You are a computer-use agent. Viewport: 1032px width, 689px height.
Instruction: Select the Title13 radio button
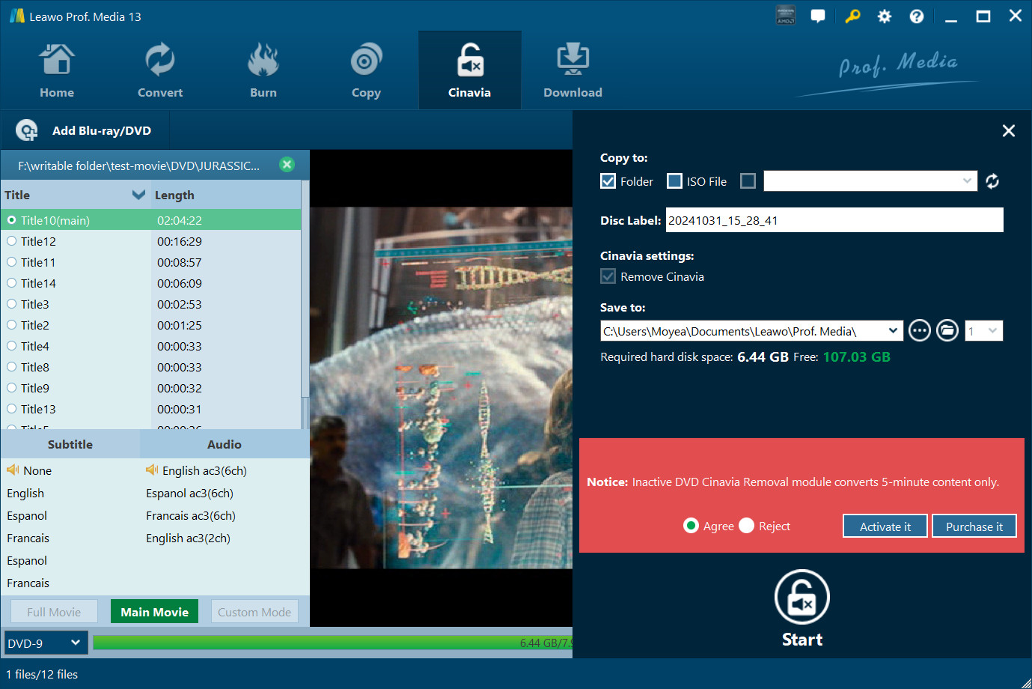(x=11, y=409)
